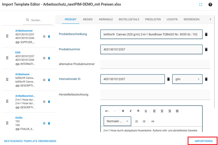Switch to the Medien tab

(88, 20)
